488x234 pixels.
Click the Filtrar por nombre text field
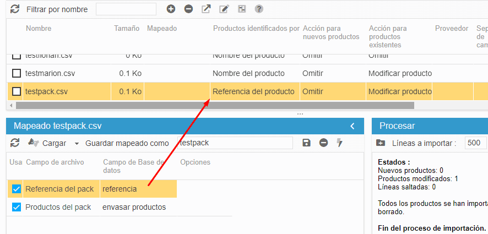click(x=126, y=9)
